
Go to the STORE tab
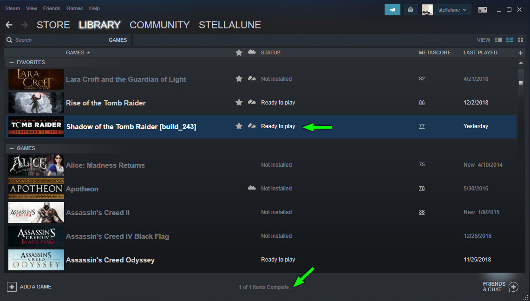(x=53, y=25)
